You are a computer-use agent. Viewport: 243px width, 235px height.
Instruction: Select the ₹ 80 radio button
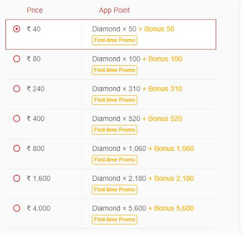click(16, 59)
